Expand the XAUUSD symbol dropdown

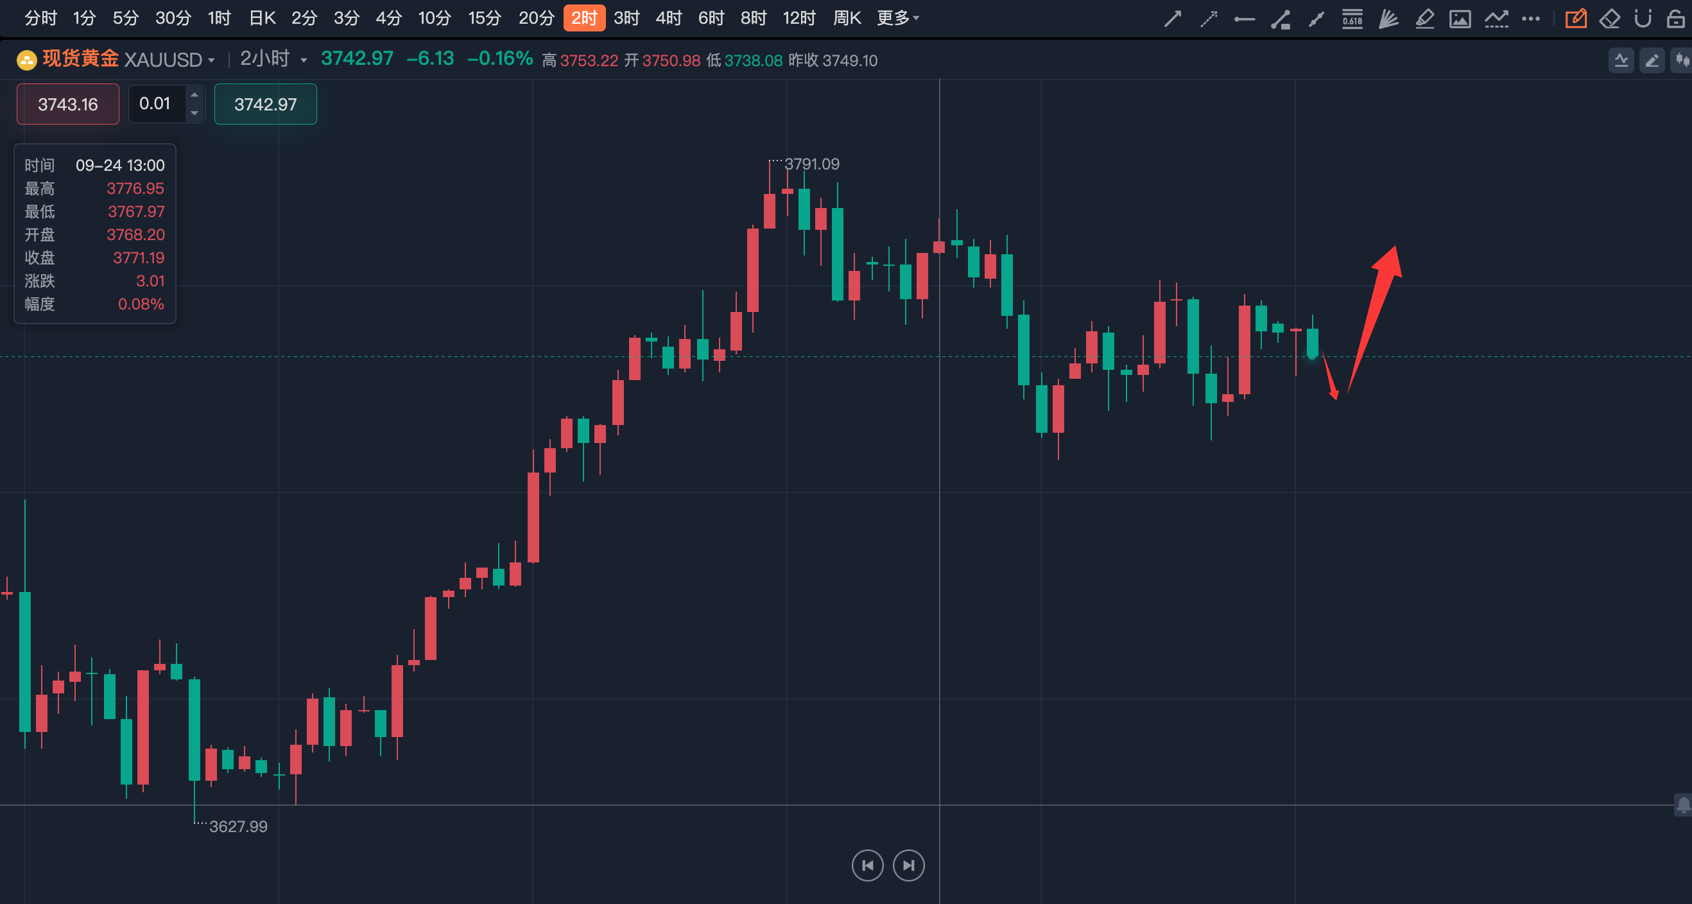coord(211,60)
